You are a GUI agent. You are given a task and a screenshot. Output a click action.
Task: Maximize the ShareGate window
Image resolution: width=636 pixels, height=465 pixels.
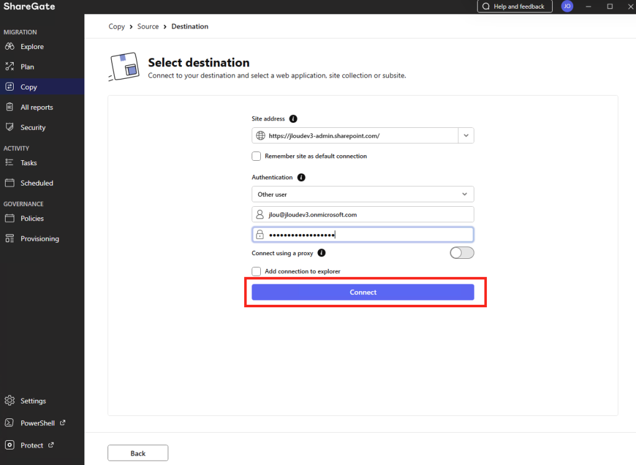pyautogui.click(x=610, y=6)
